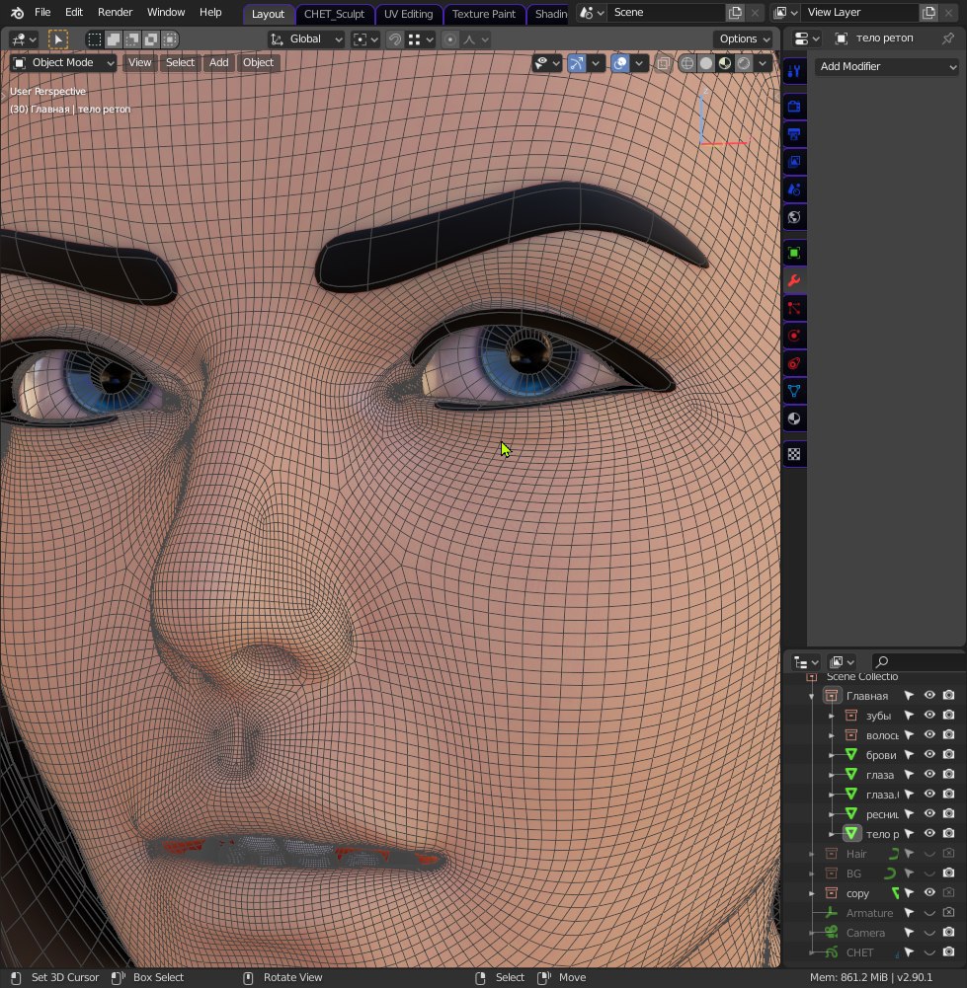Switch viewport to Rendered shading
This screenshot has width=967, height=988.
(x=744, y=63)
